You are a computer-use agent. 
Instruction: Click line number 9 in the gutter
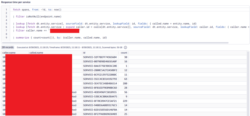click(6, 38)
